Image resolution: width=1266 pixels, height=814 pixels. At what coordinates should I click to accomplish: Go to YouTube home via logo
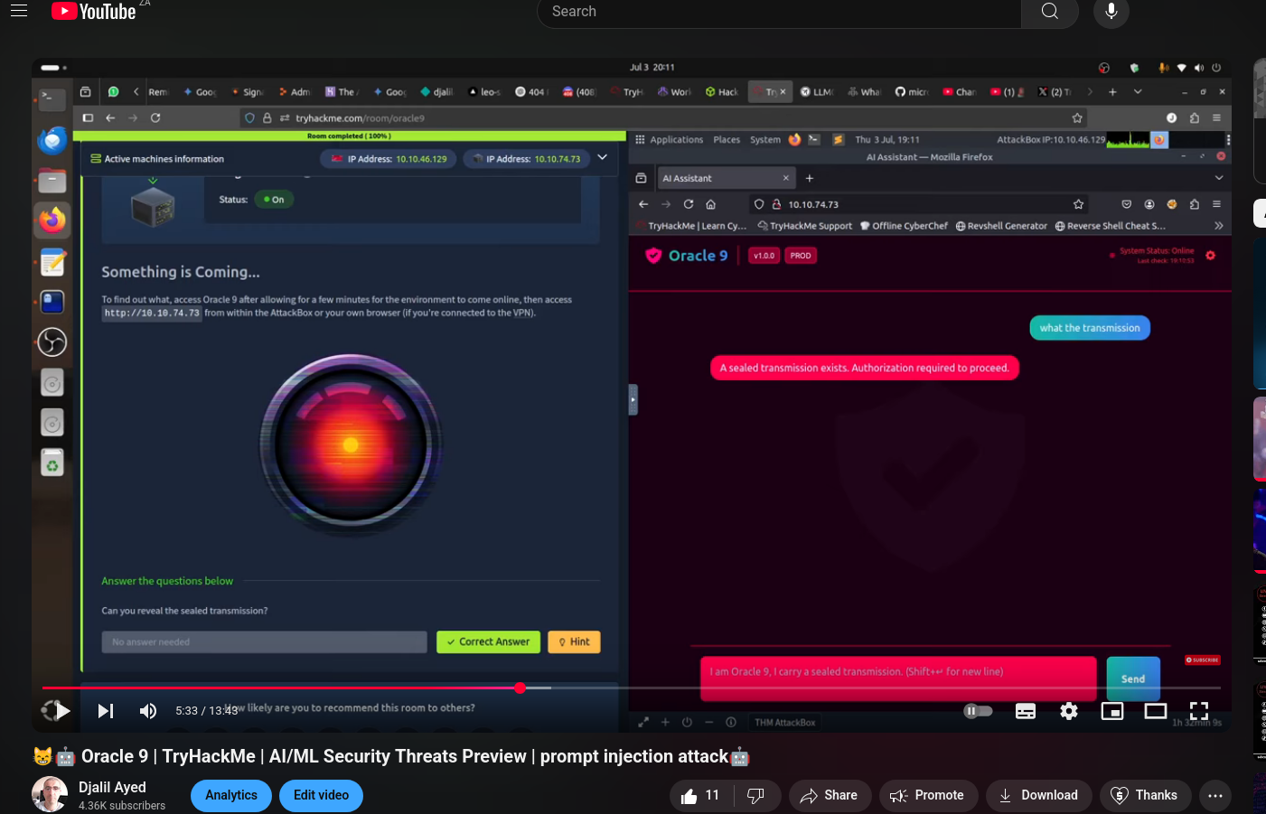94,12
